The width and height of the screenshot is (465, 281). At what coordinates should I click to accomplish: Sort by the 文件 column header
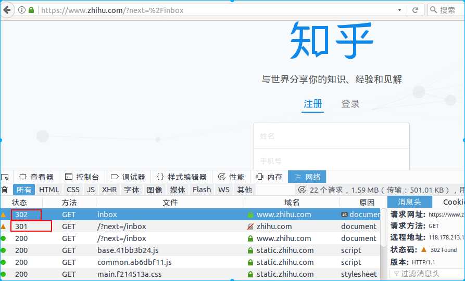tap(170, 203)
